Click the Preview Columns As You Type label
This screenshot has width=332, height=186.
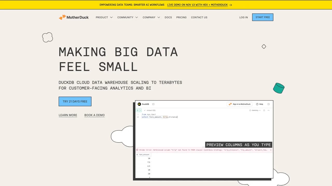[x=239, y=145]
